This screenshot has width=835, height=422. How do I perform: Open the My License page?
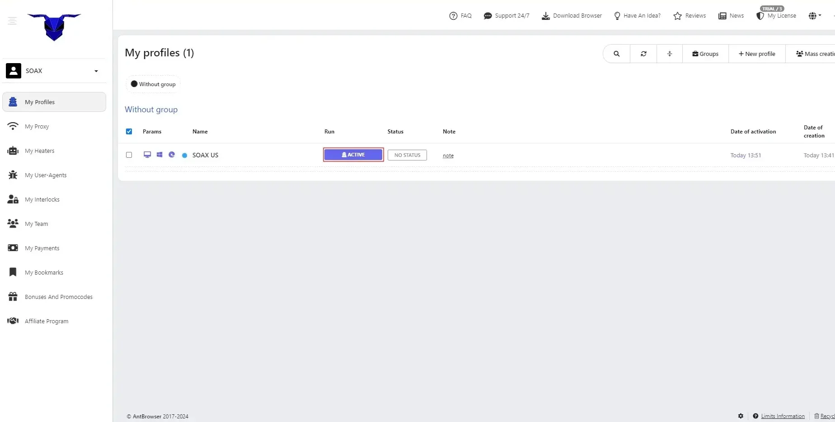coord(776,16)
